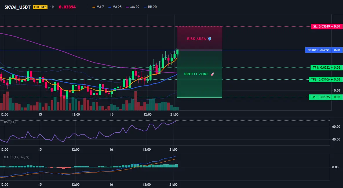Screen dimensions: 343x188
Task: Click the TP3: 0.02935 label
Action: point(320,97)
